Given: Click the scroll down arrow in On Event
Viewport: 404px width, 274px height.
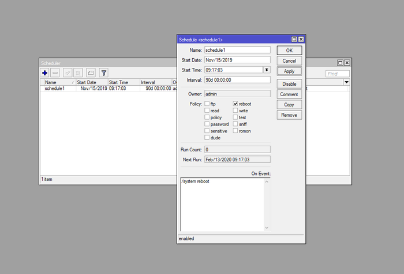Looking at the screenshot, I should (x=267, y=227).
